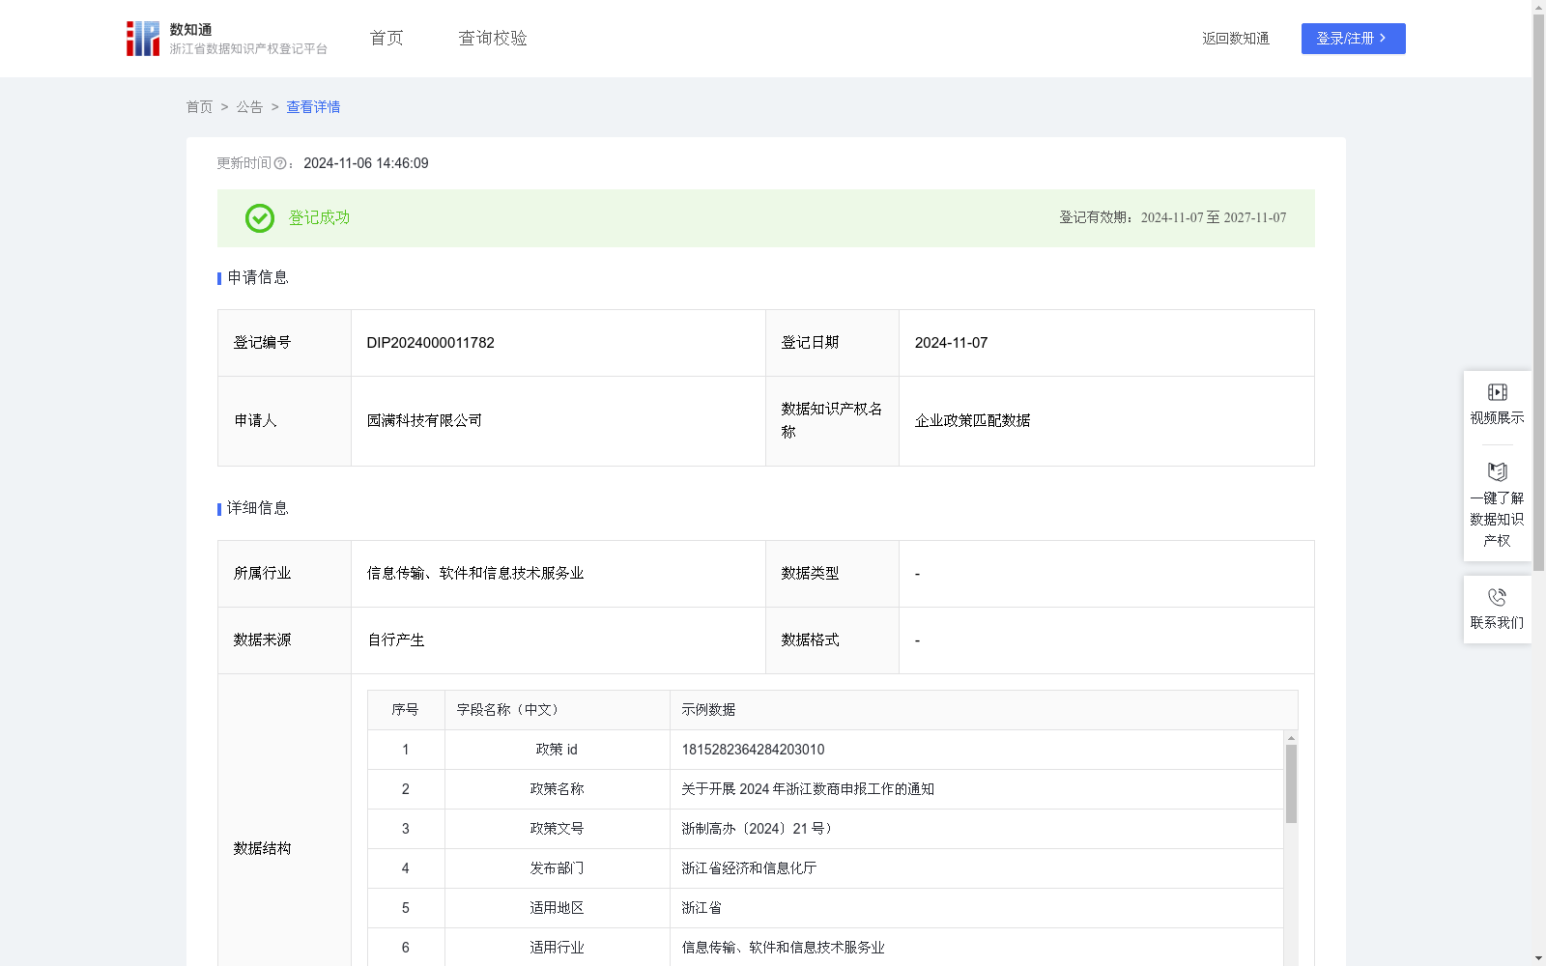Click the update time 2024-11-06 14:46:09
The image size is (1546, 966).
point(366,164)
